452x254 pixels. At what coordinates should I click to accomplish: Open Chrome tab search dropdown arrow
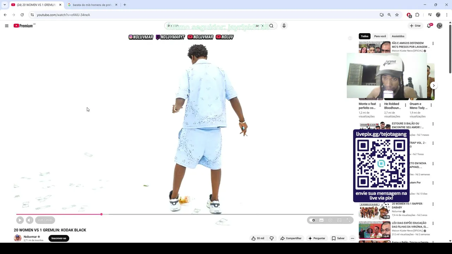pos(5,5)
